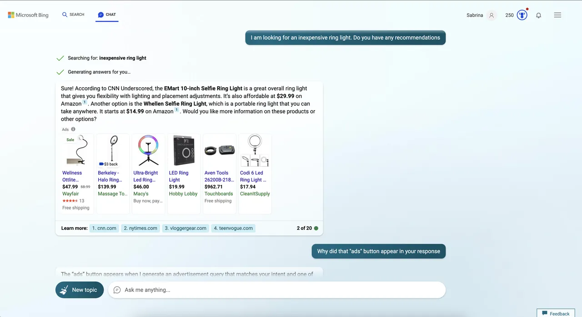Open the Berkeley Halo Ring light thumbnail
Screen dimensions: 582x317
pyautogui.click(x=112, y=150)
